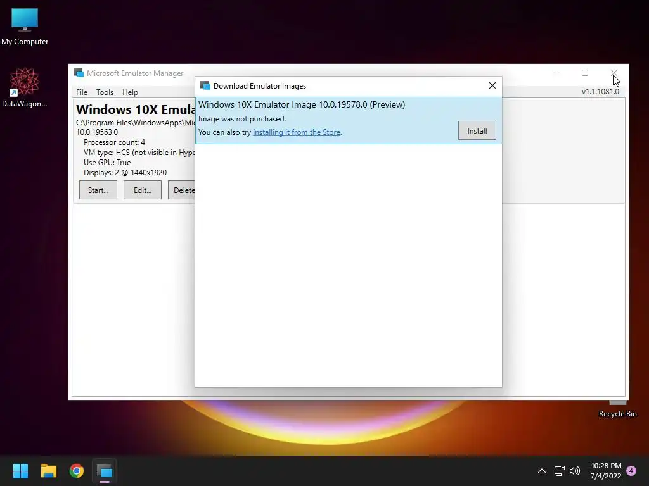Click the VM type: HCS line

(139, 153)
